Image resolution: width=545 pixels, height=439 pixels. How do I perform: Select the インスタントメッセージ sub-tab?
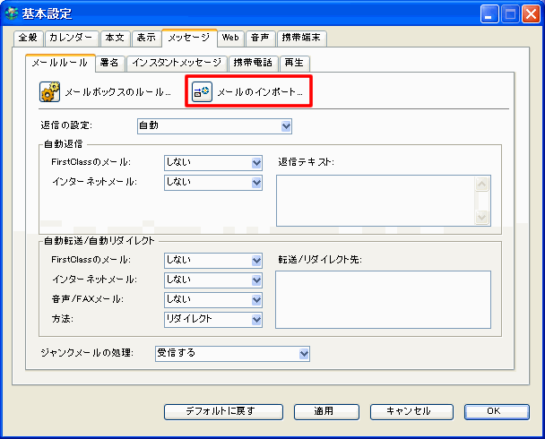[177, 63]
